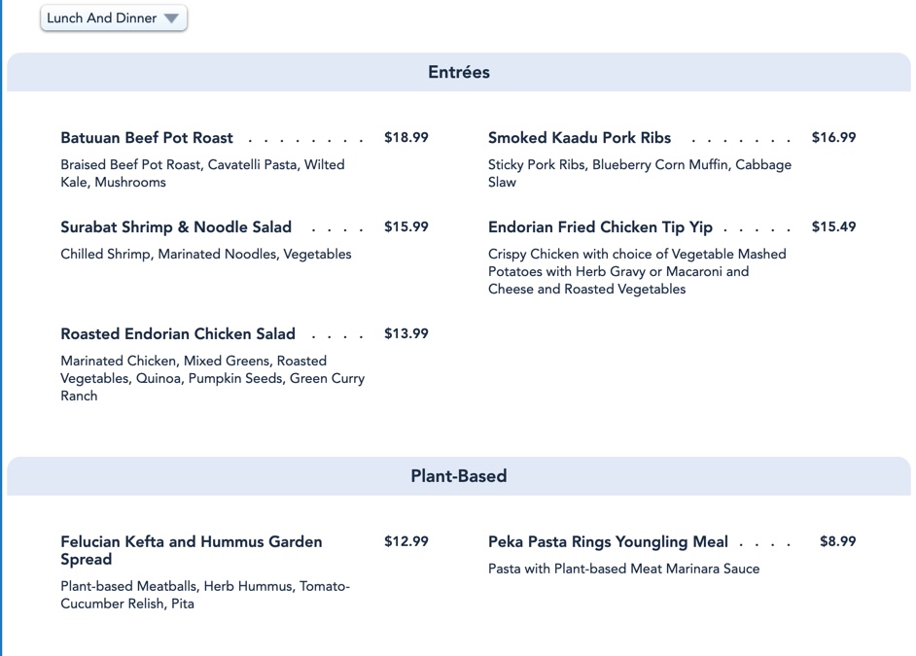Click the $15.49 fried chicken price

834,227
